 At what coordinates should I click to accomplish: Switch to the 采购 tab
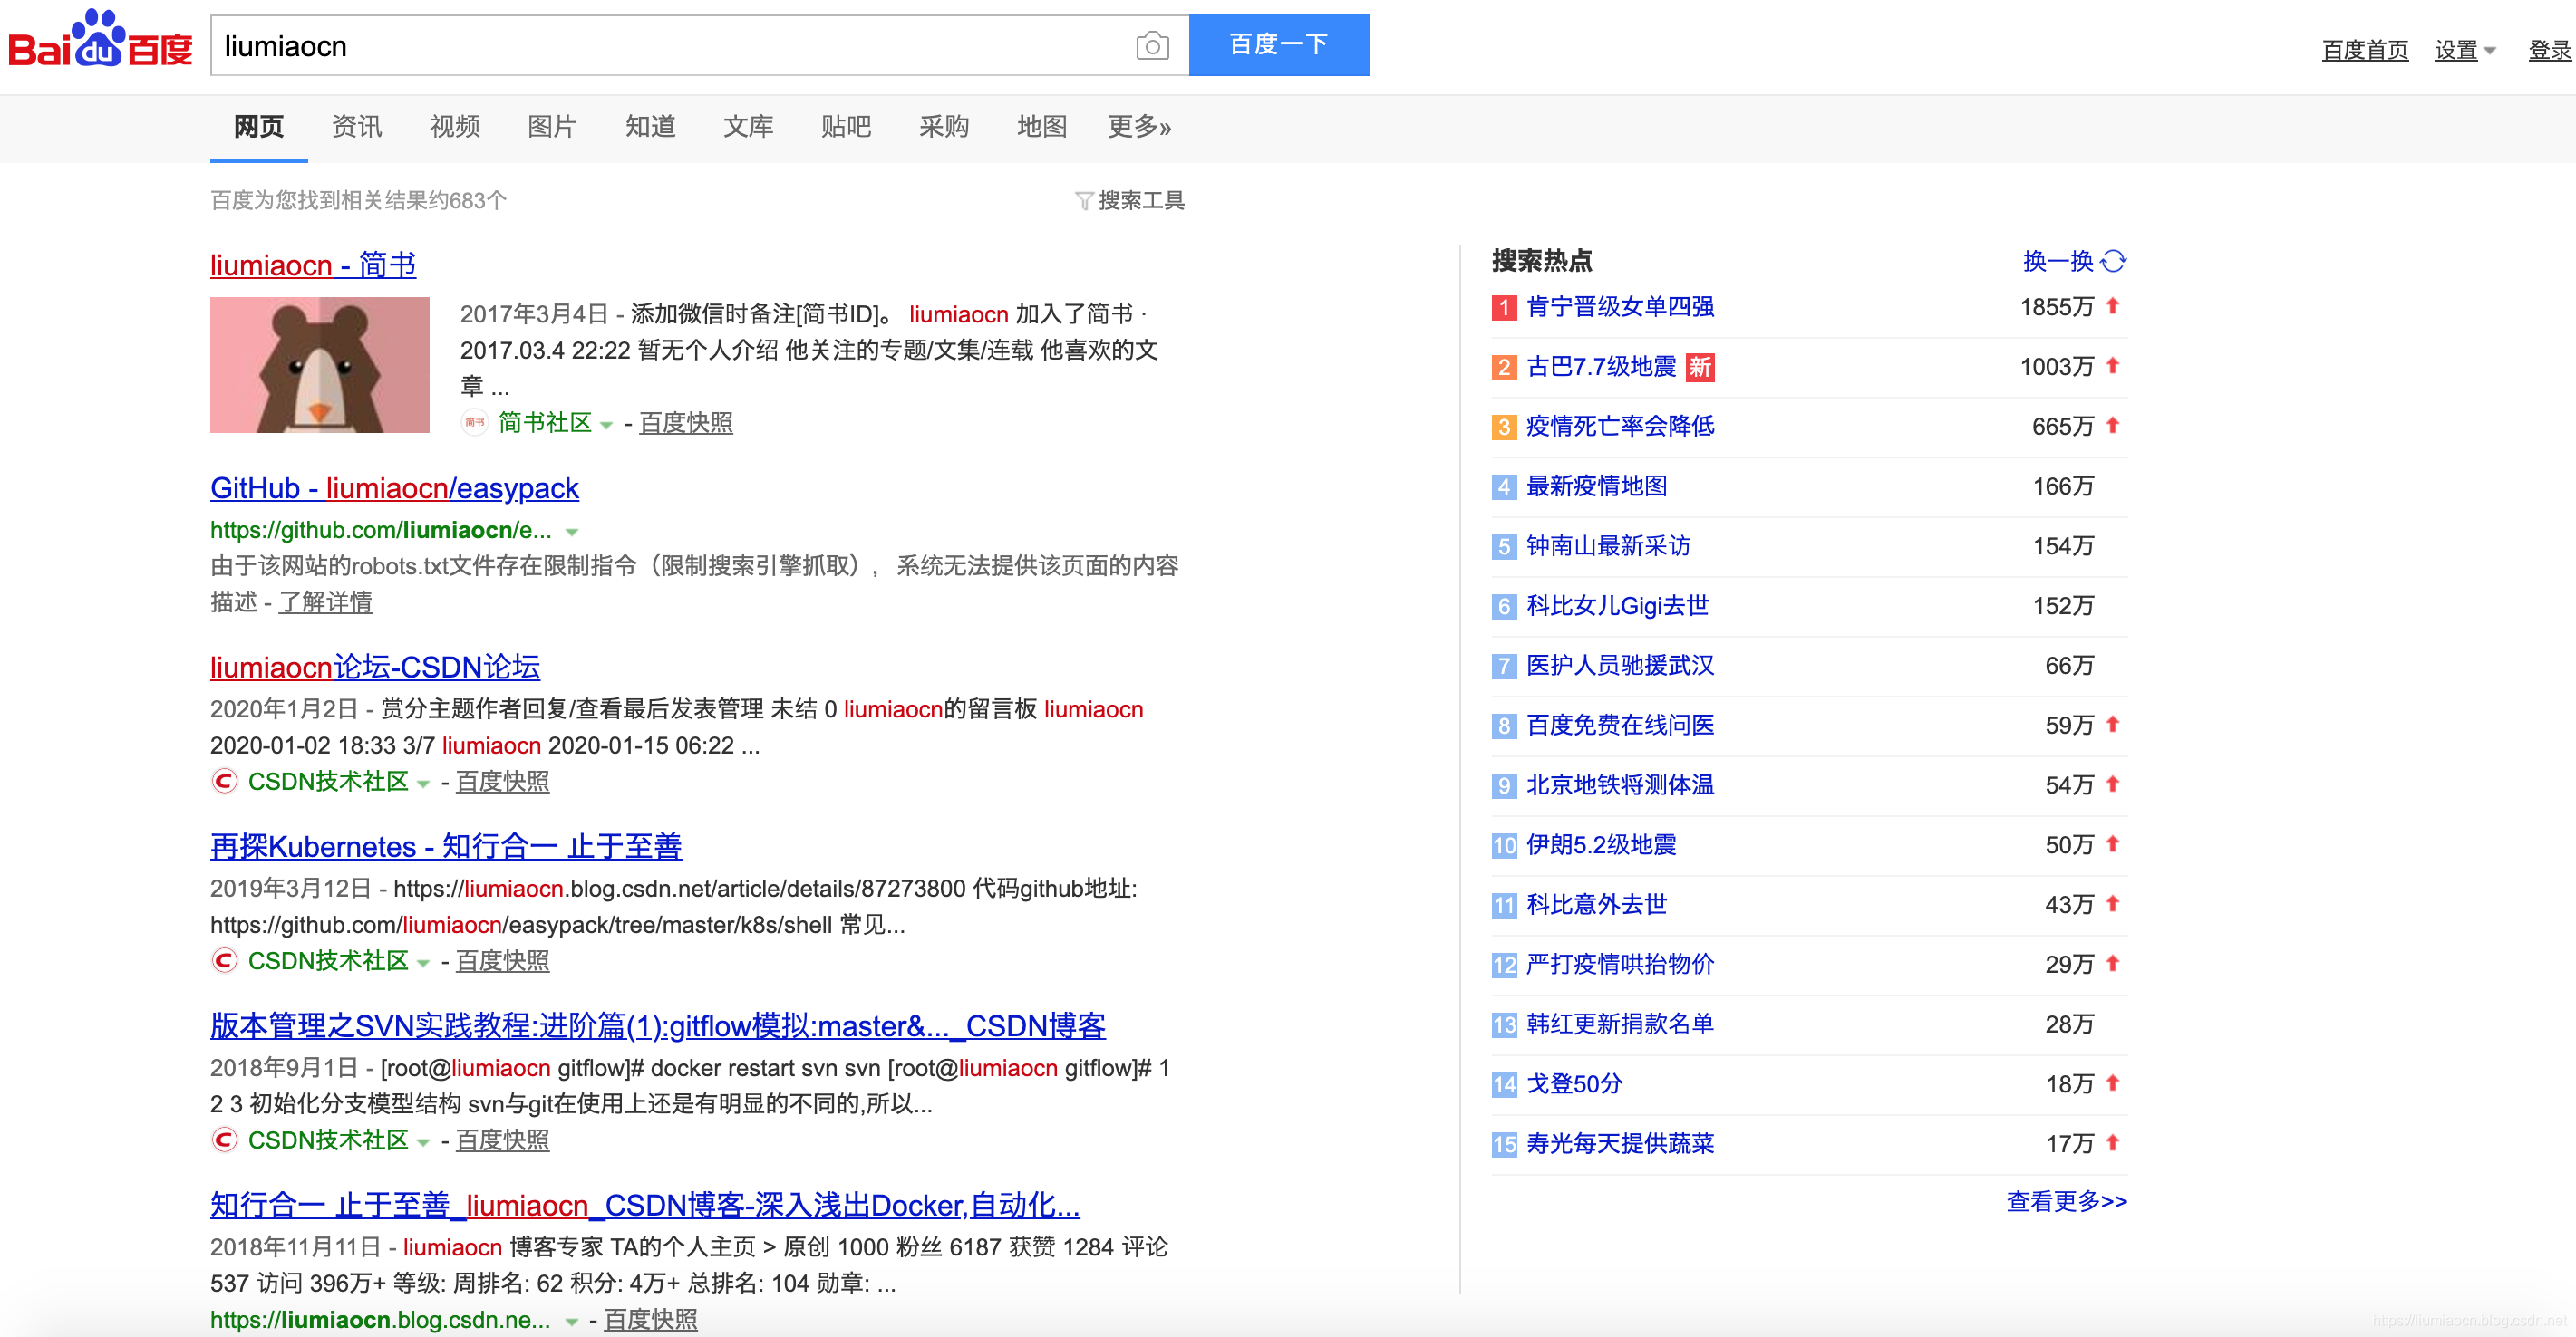[x=944, y=127]
